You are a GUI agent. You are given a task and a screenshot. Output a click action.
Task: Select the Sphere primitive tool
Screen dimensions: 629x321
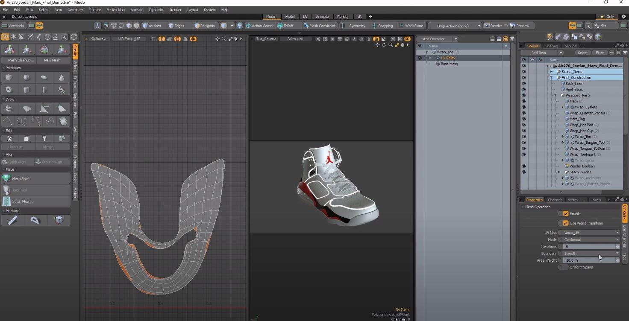[x=26, y=78]
